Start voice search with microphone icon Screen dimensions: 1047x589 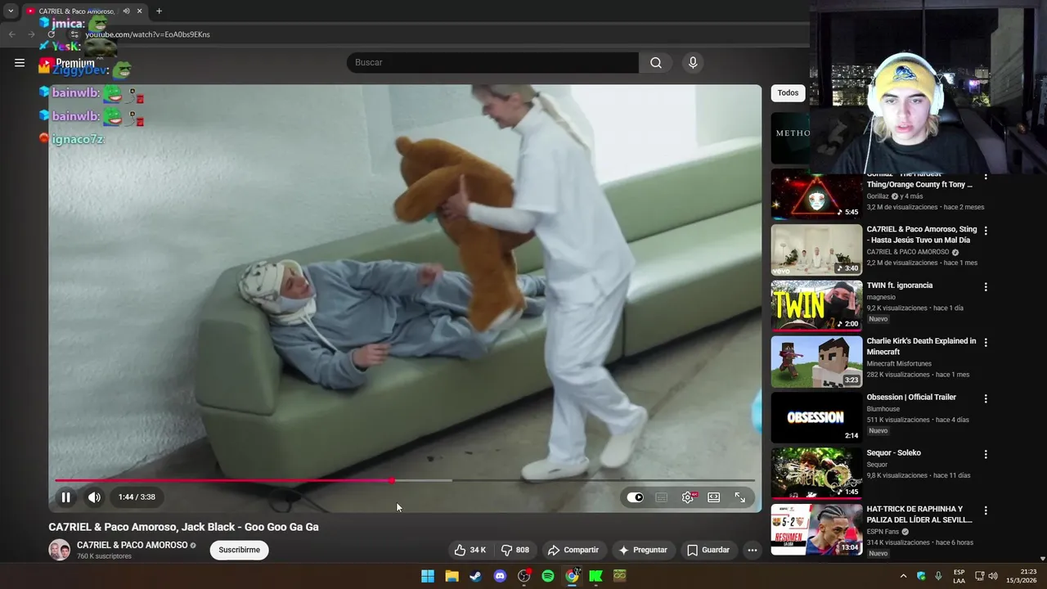[693, 62]
